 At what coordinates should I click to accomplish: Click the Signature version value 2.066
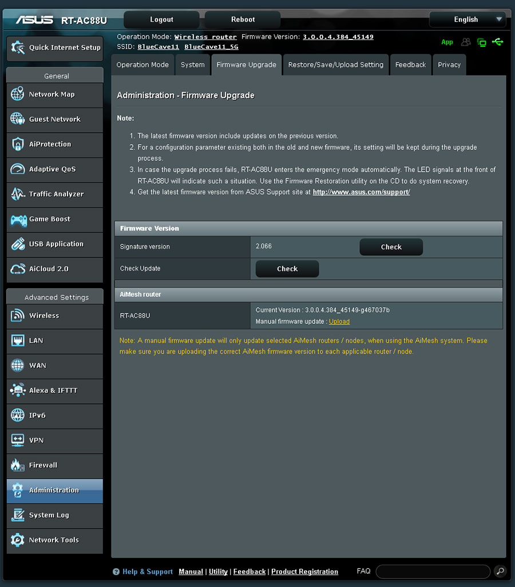pyautogui.click(x=264, y=247)
